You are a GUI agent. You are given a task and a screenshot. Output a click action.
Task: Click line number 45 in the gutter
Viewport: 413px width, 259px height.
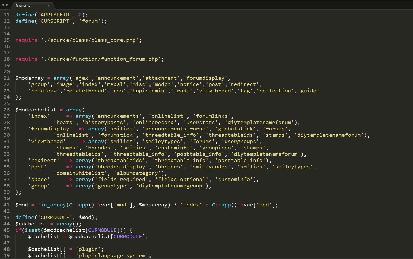(x=7, y=230)
